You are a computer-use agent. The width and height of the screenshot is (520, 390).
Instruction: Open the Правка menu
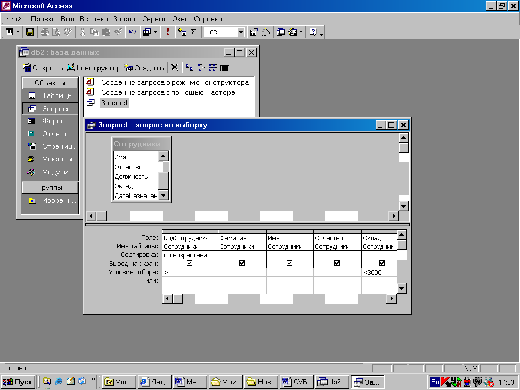(44, 19)
